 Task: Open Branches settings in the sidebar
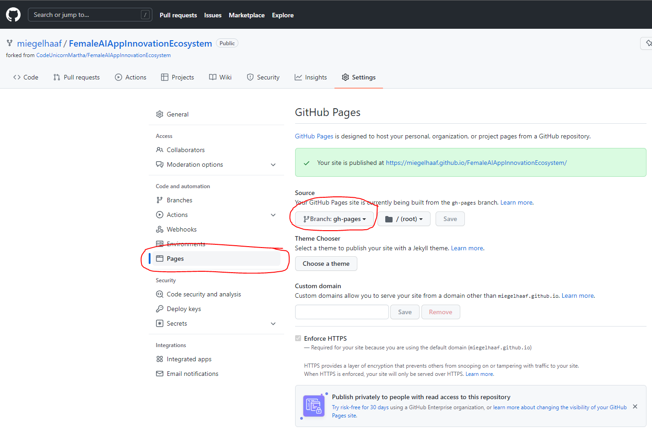(x=179, y=200)
